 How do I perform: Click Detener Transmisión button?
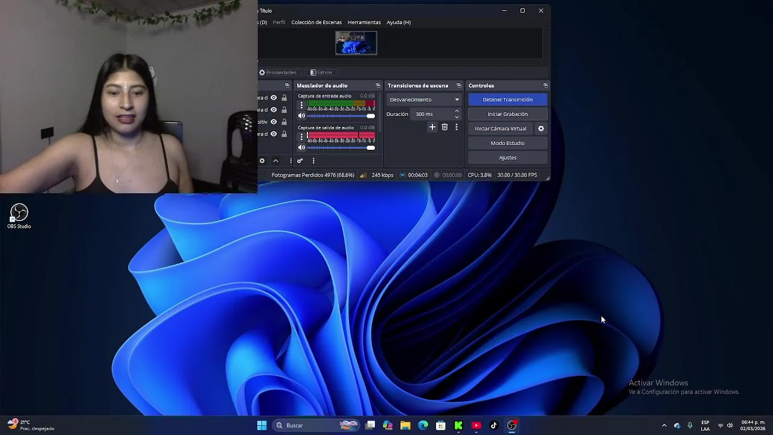coord(508,100)
